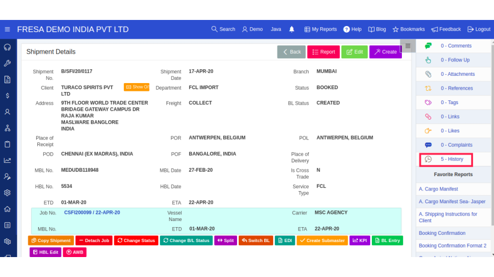Screen dimensions: 494x277
Task: Open A. Cargo Manifest Sea- Jasper report
Action: (x=452, y=202)
